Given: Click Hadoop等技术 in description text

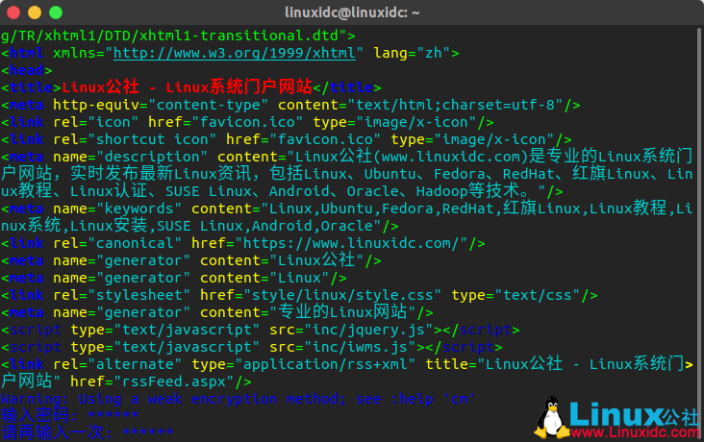Looking at the screenshot, I should pos(467,190).
